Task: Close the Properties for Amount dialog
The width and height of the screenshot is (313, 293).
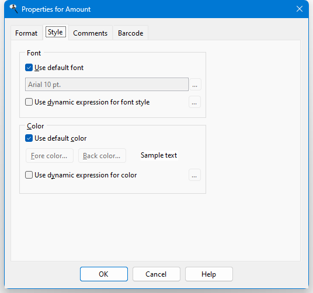Action: pyautogui.click(x=300, y=9)
